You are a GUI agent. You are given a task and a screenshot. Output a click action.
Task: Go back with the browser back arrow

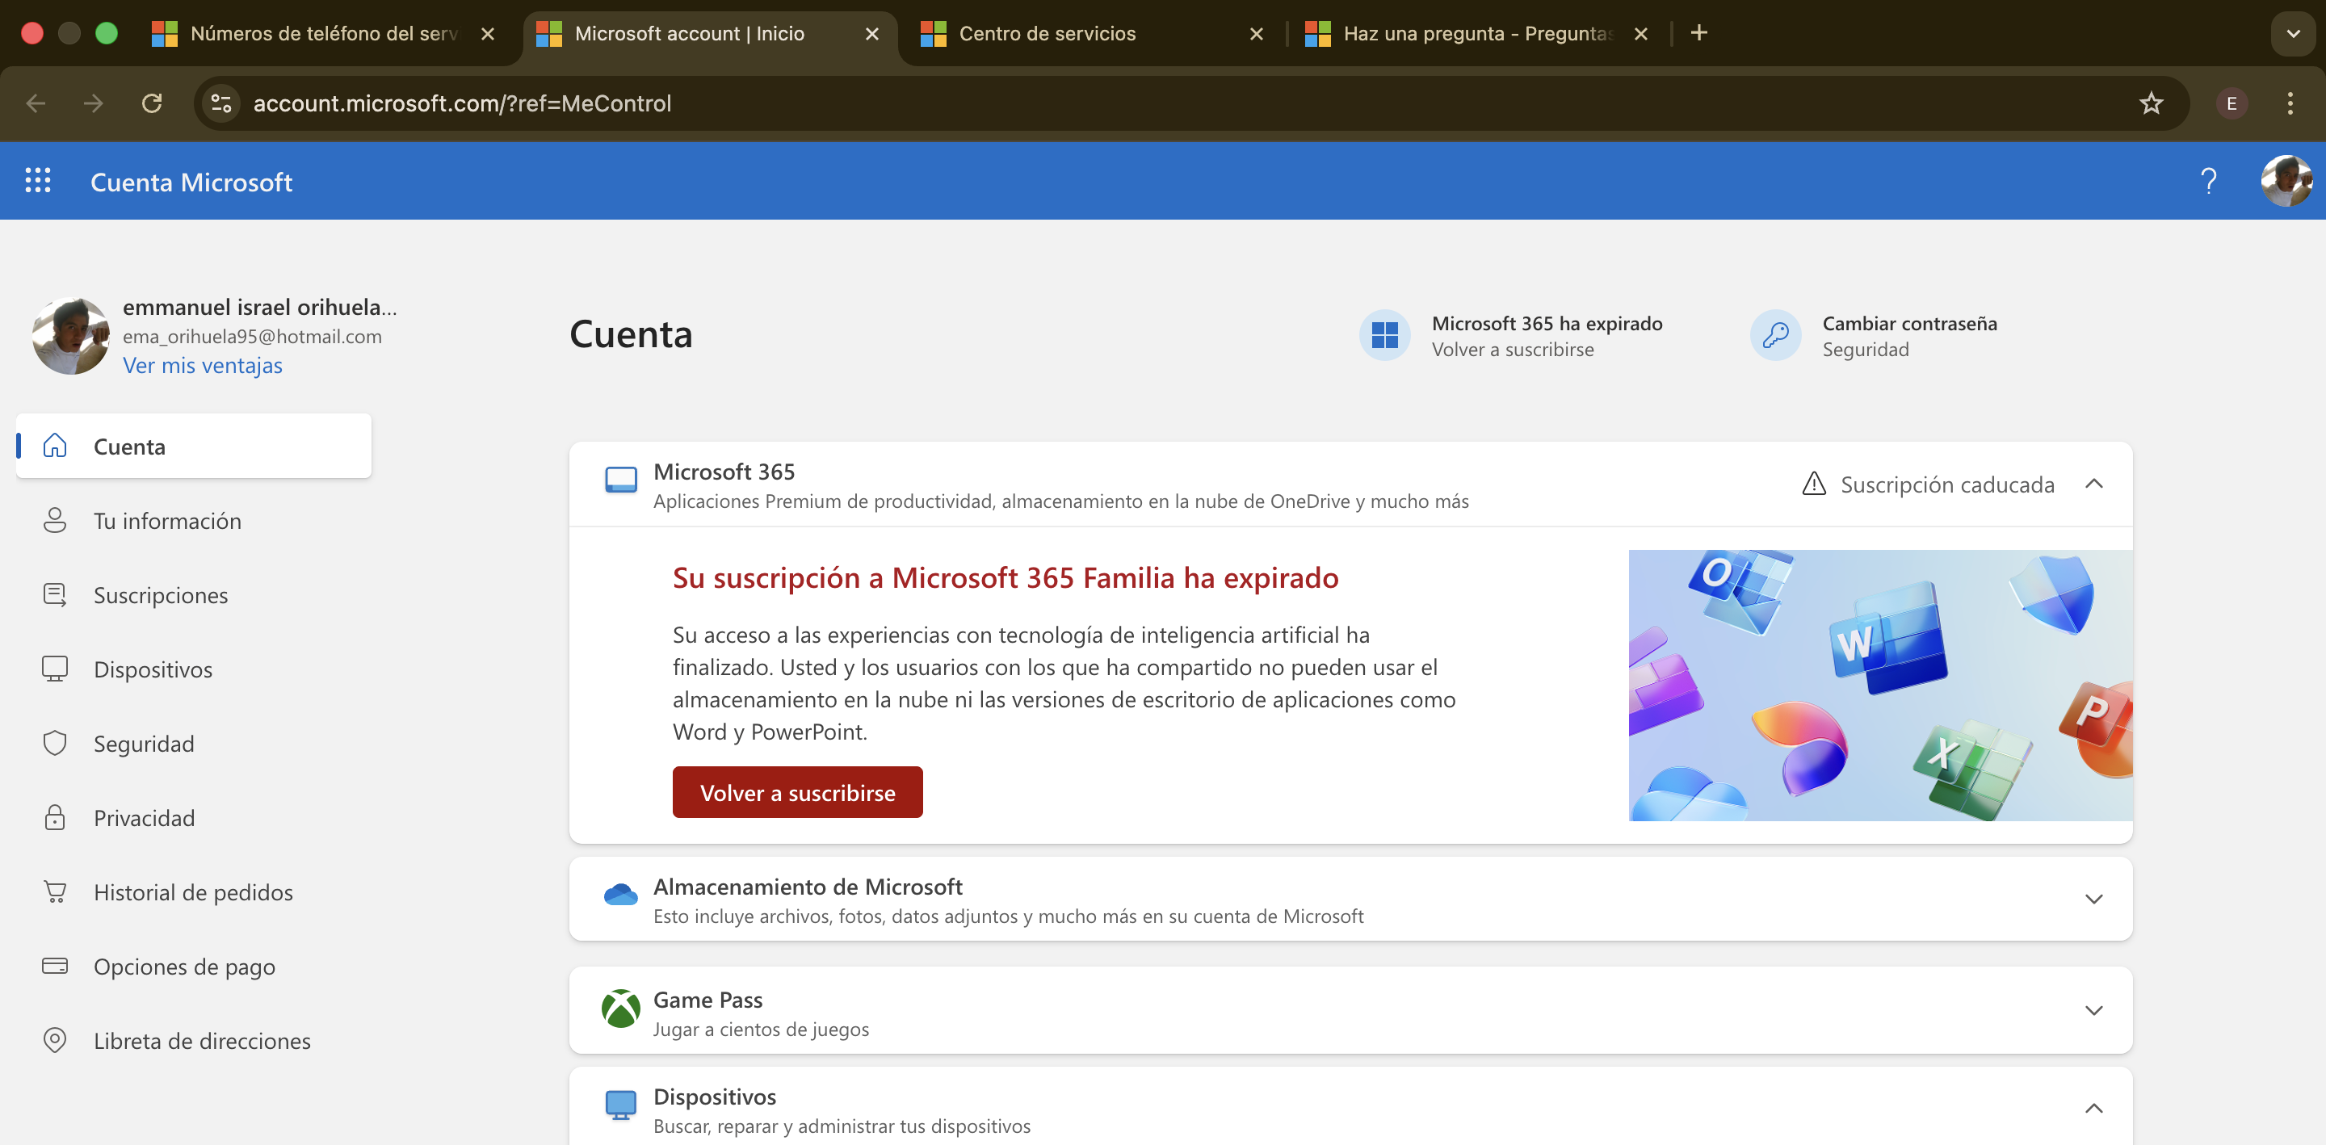[x=36, y=103]
